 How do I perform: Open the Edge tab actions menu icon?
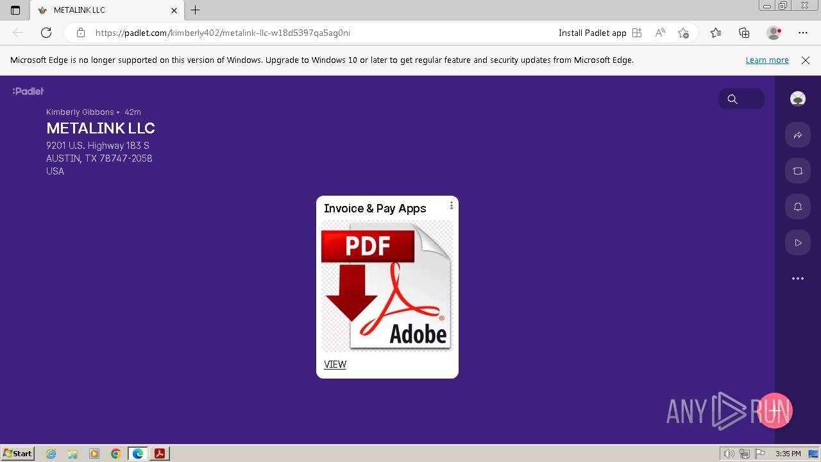point(15,10)
